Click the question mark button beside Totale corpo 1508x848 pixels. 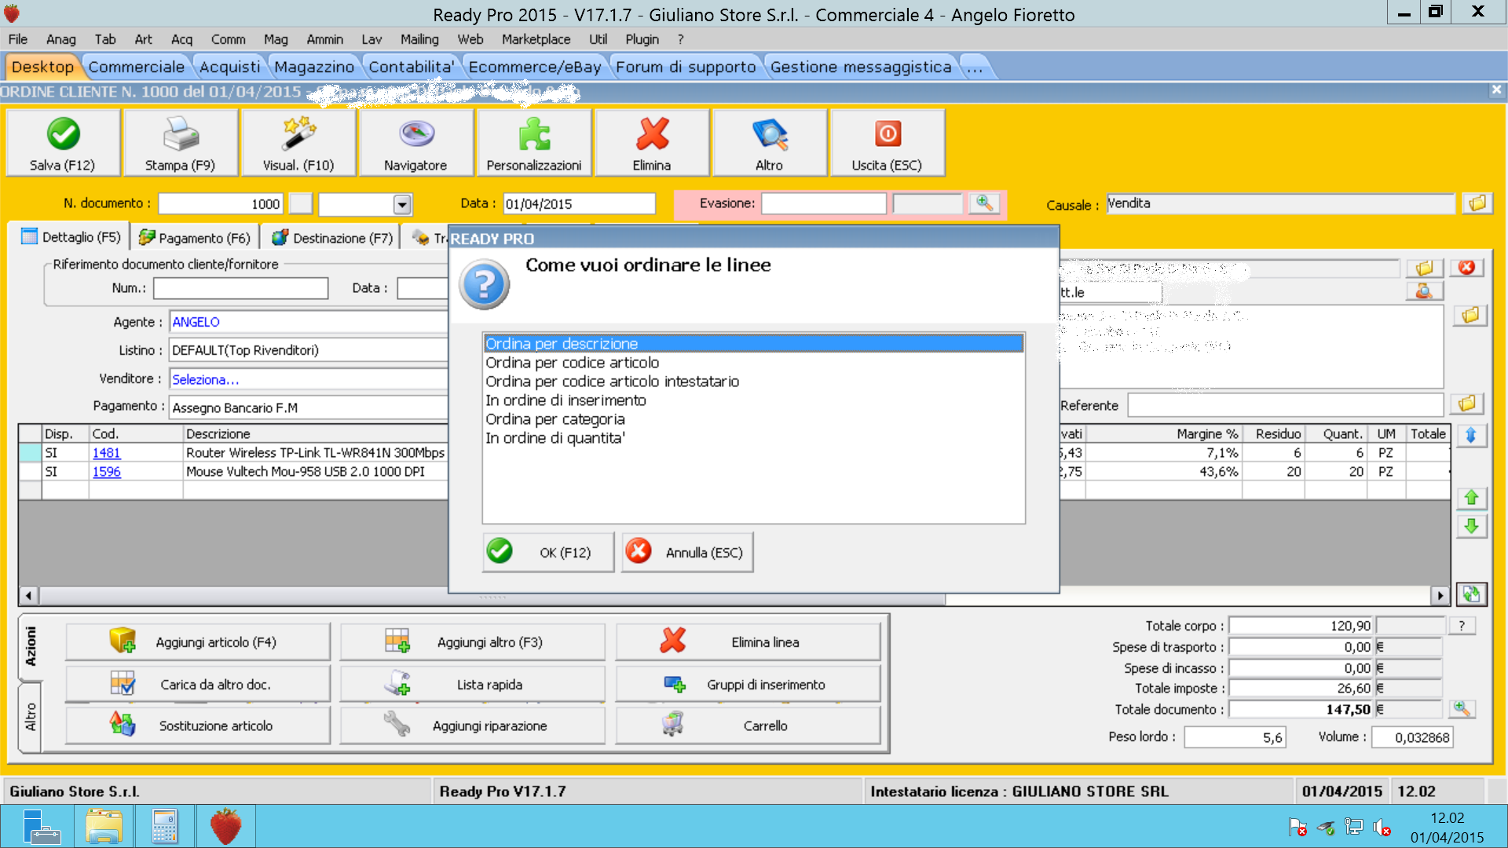point(1462,626)
